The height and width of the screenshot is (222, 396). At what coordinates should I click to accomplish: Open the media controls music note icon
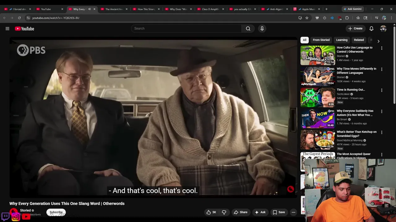pos(377,18)
